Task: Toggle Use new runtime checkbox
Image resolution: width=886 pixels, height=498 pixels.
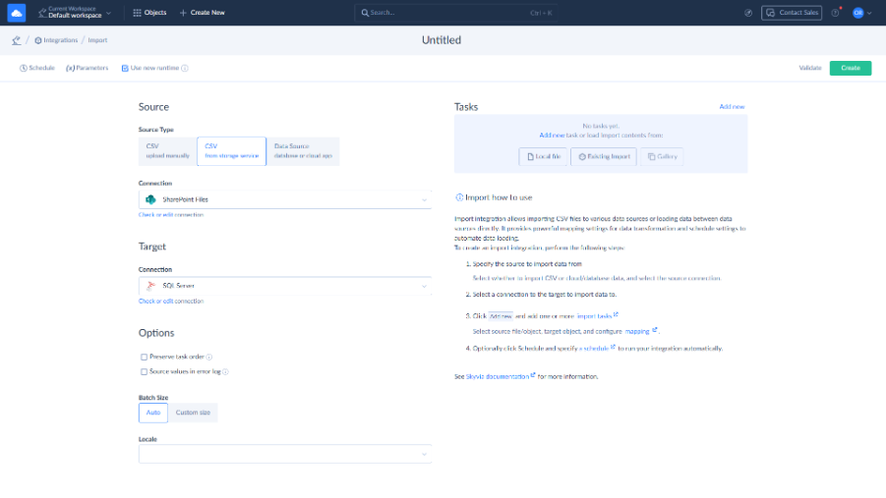Action: (125, 69)
